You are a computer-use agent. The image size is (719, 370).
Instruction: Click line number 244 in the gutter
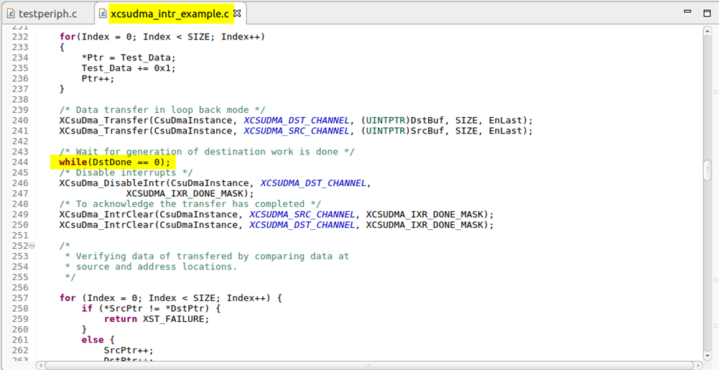click(x=20, y=162)
